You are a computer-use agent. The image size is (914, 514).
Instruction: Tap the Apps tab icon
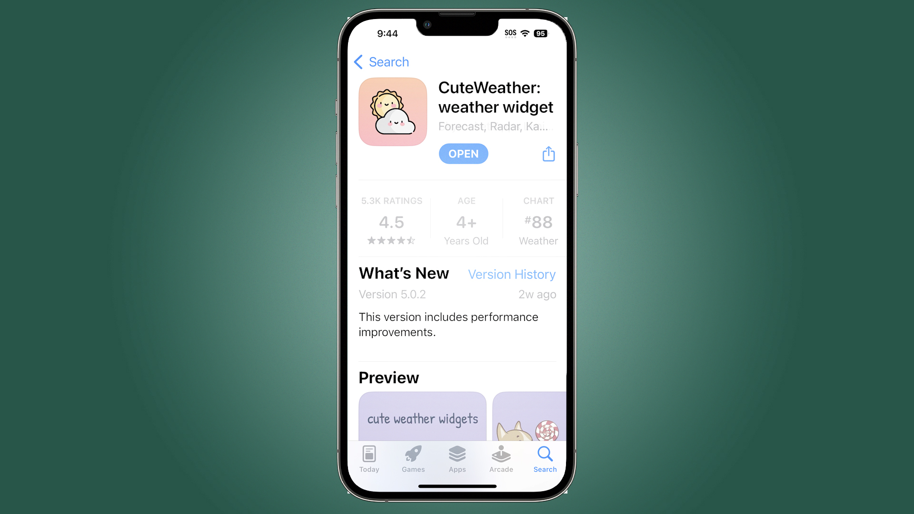click(457, 457)
